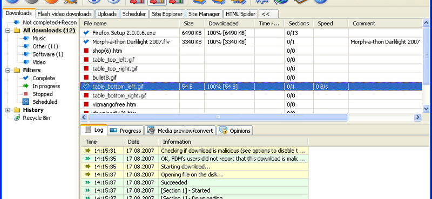Select the [Section 1] - Started log entry
This screenshot has width=432, height=199.
point(195,190)
